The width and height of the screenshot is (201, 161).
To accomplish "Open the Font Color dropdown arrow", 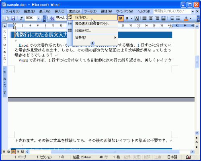I will (191, 18).
